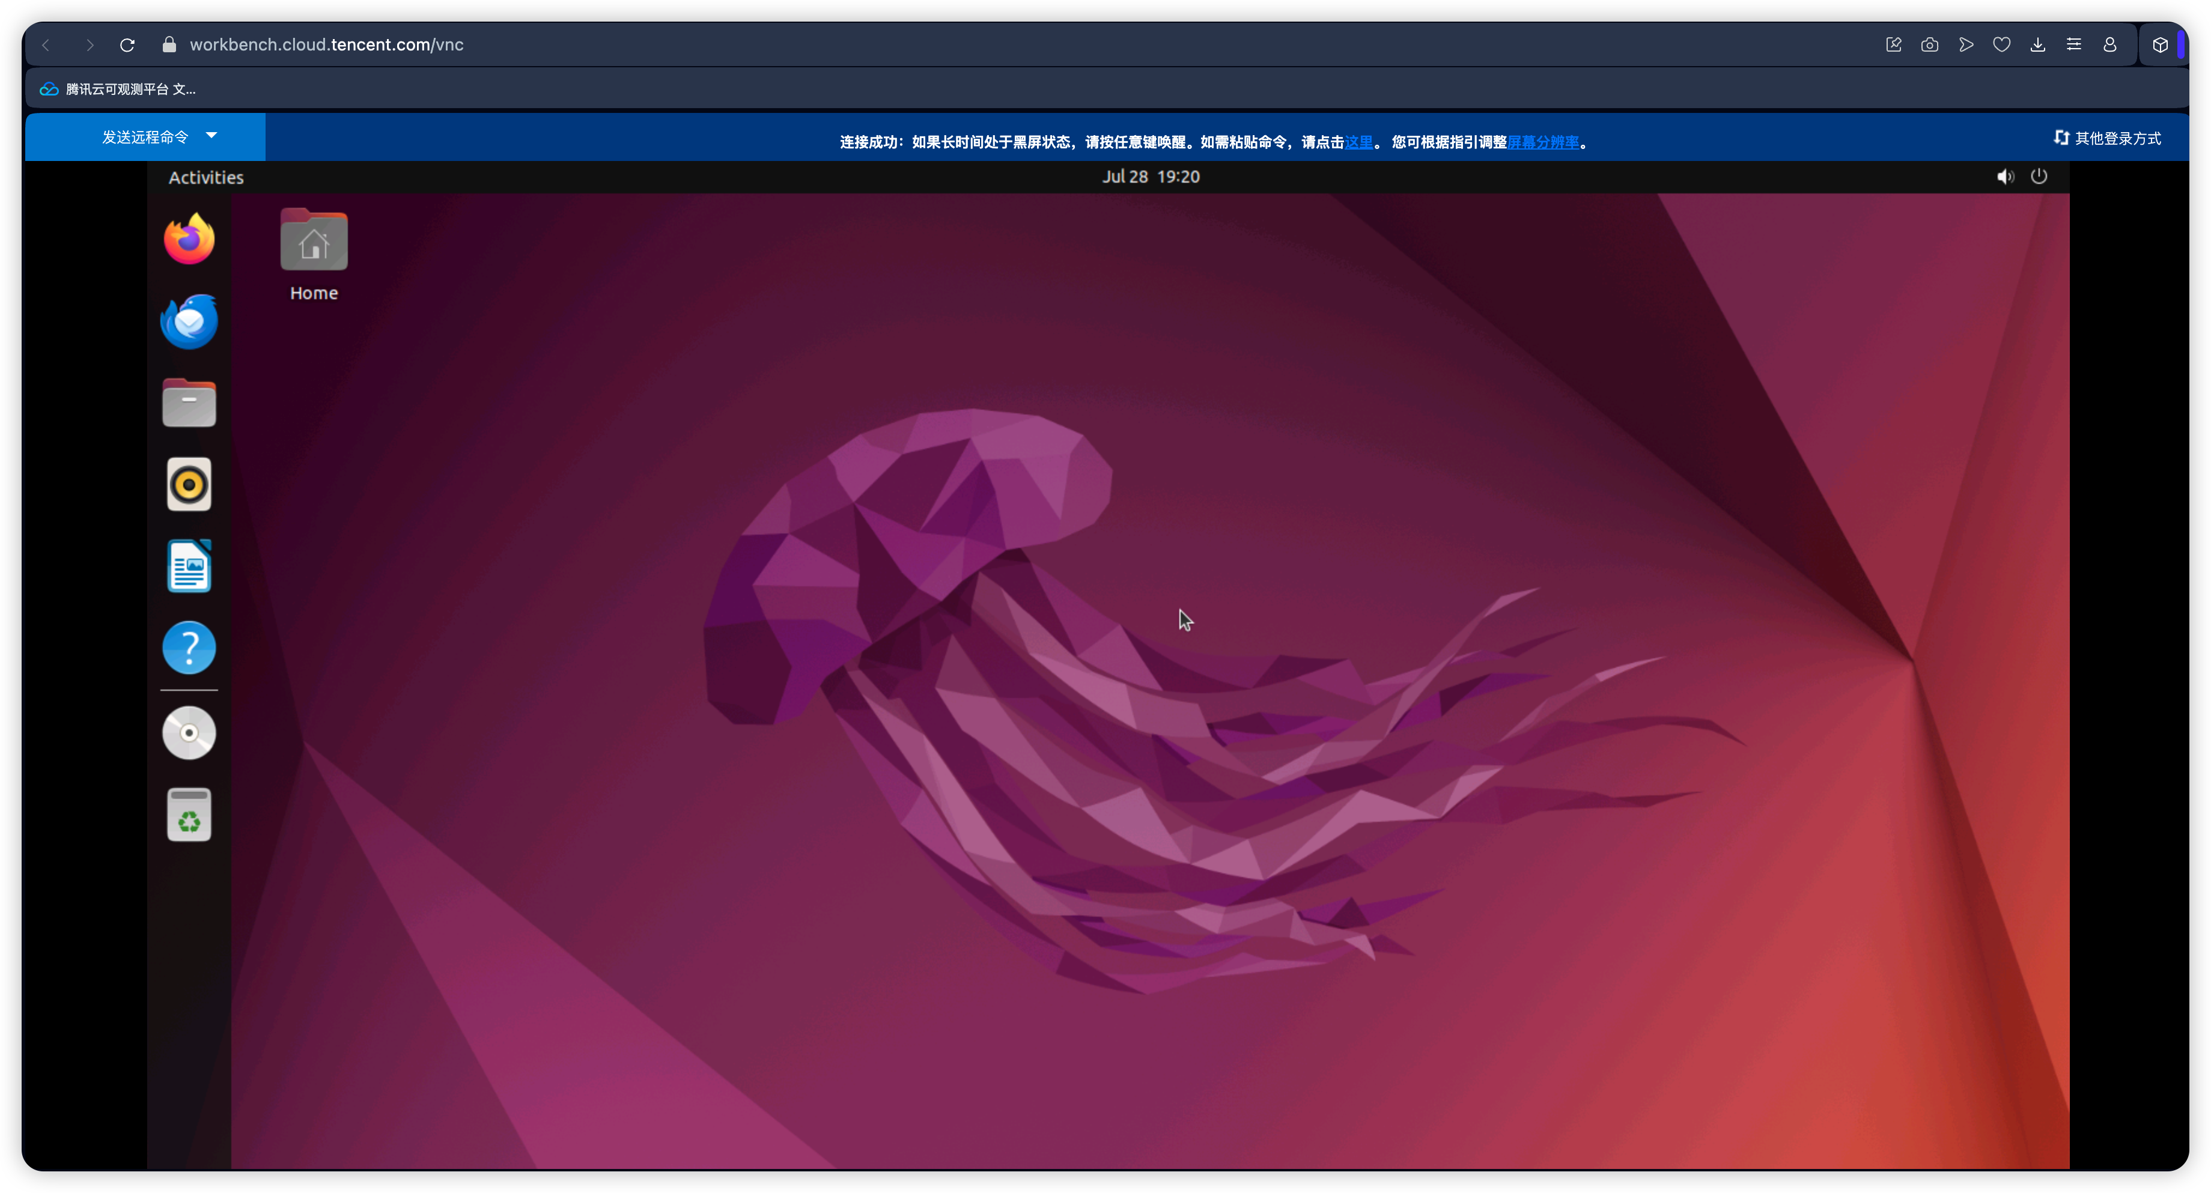Click the browser play arrow icon

(1965, 44)
